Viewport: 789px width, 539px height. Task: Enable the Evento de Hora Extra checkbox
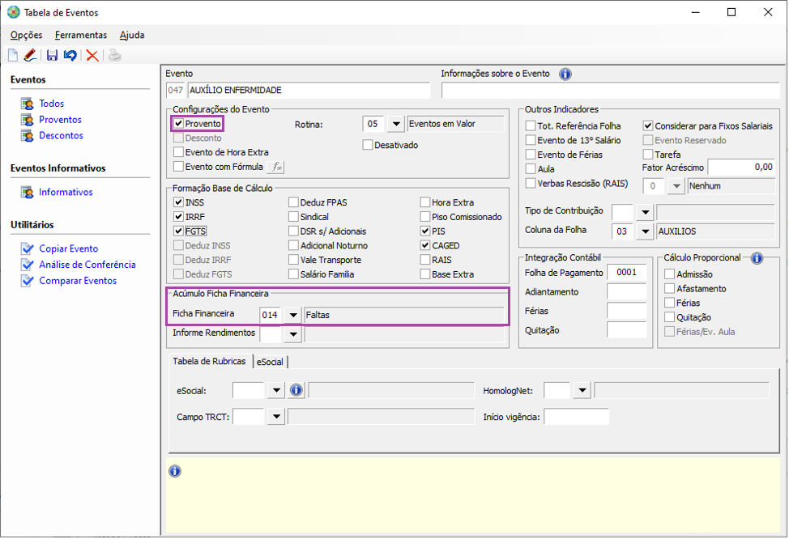178,152
